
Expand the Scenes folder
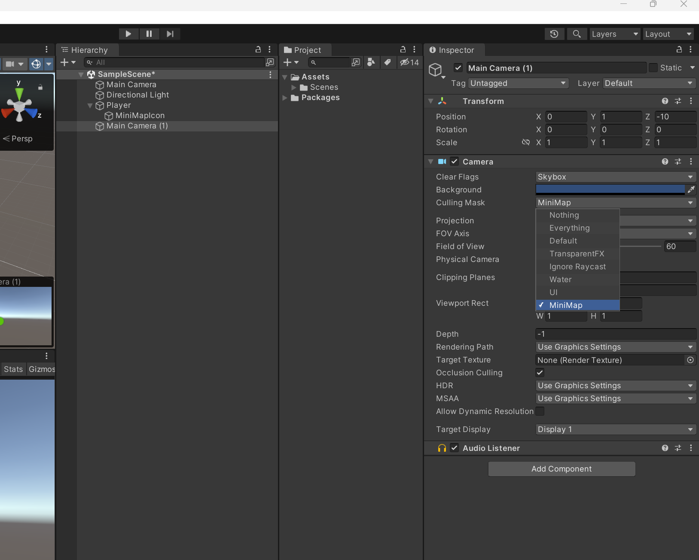click(294, 87)
